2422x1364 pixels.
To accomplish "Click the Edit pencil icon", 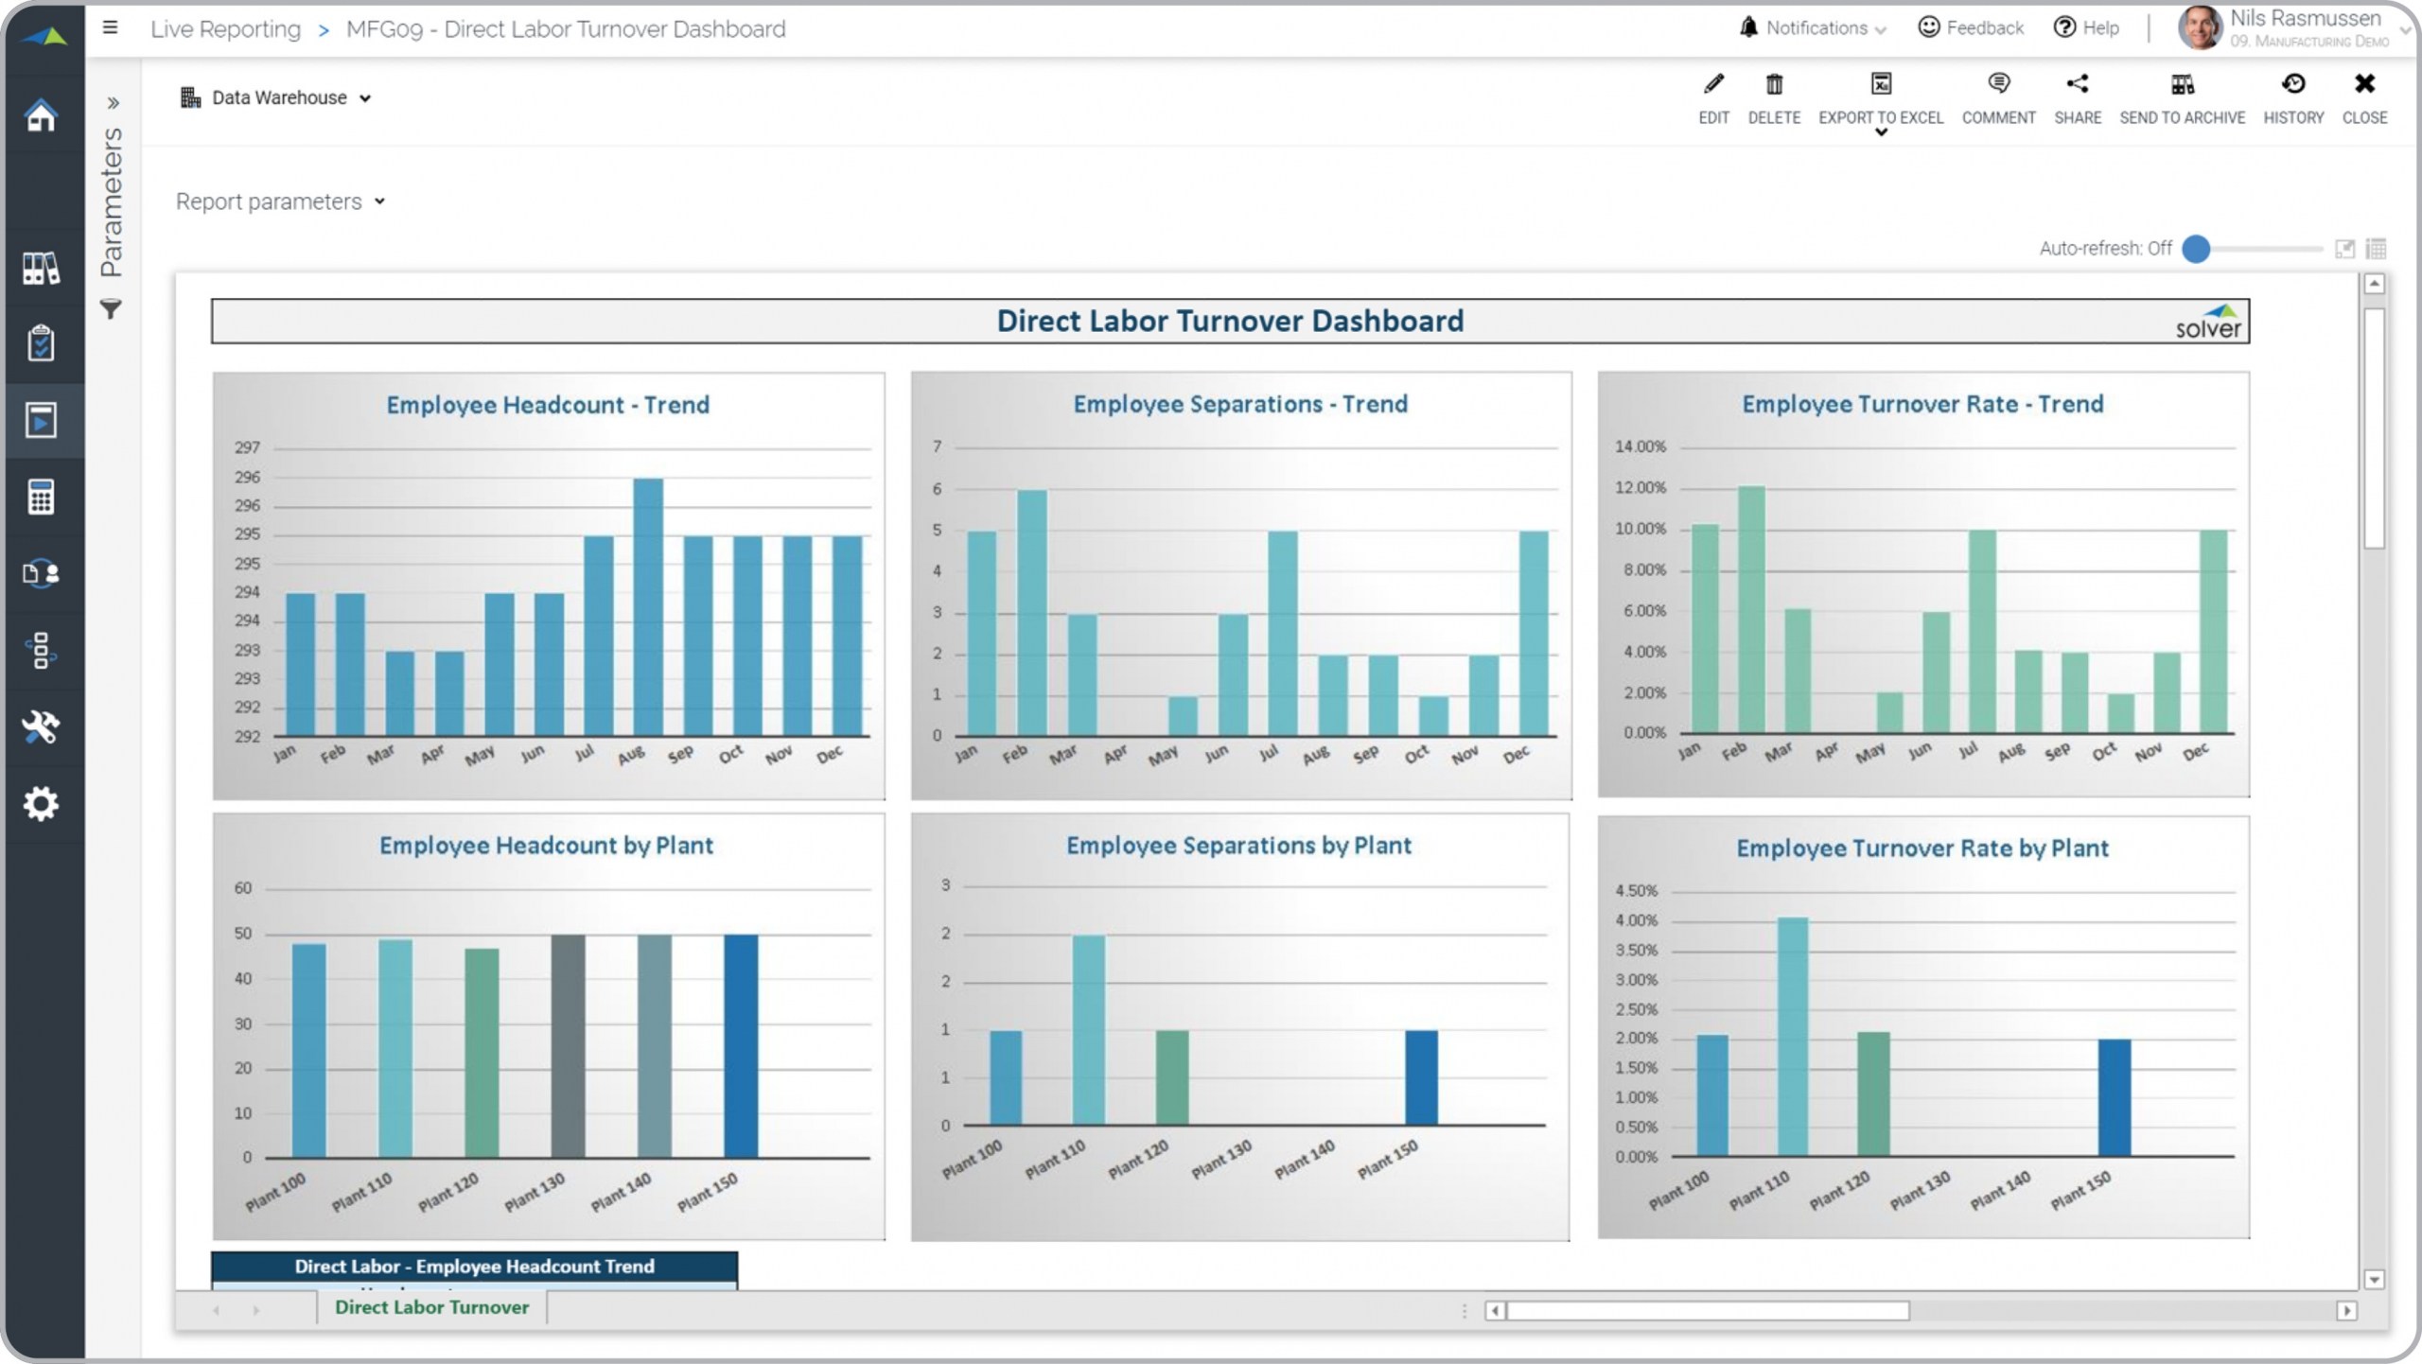I will pos(1713,85).
